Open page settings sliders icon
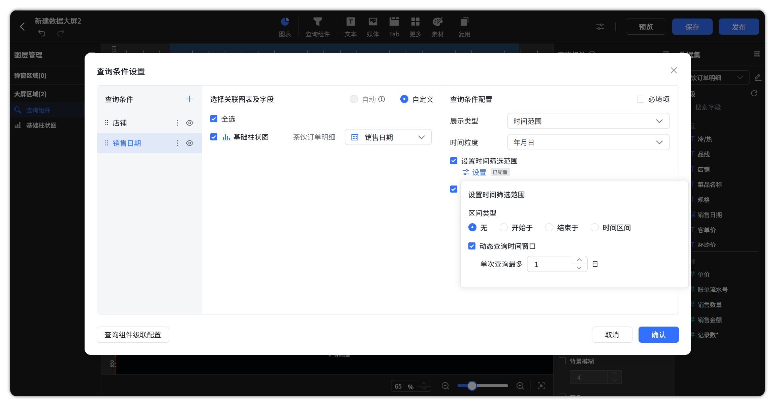775x403 pixels. 600,27
